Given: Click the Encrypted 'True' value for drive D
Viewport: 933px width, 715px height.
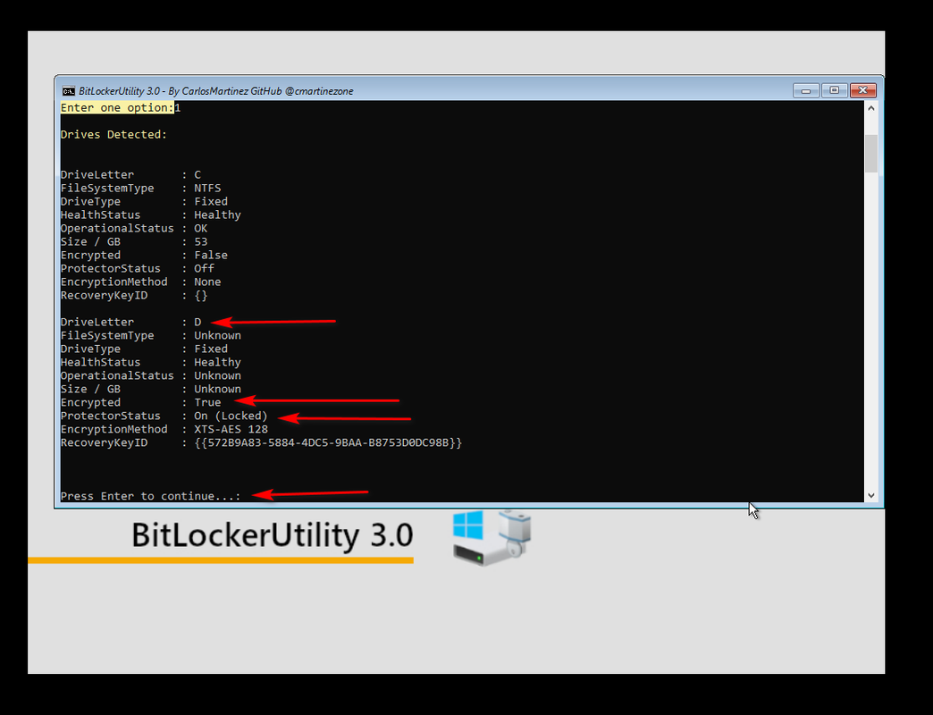Looking at the screenshot, I should pyautogui.click(x=207, y=403).
